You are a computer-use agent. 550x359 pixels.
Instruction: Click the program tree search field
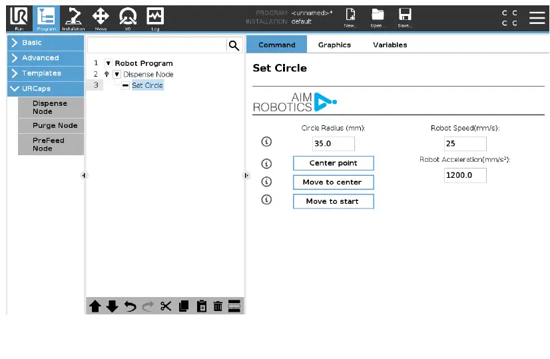[157, 45]
